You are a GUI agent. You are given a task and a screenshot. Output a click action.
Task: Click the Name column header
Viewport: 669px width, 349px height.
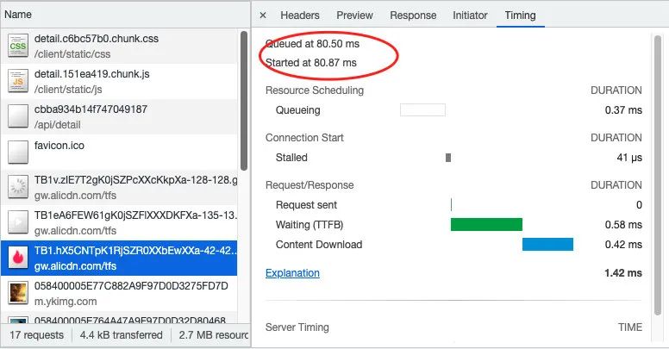(x=18, y=15)
